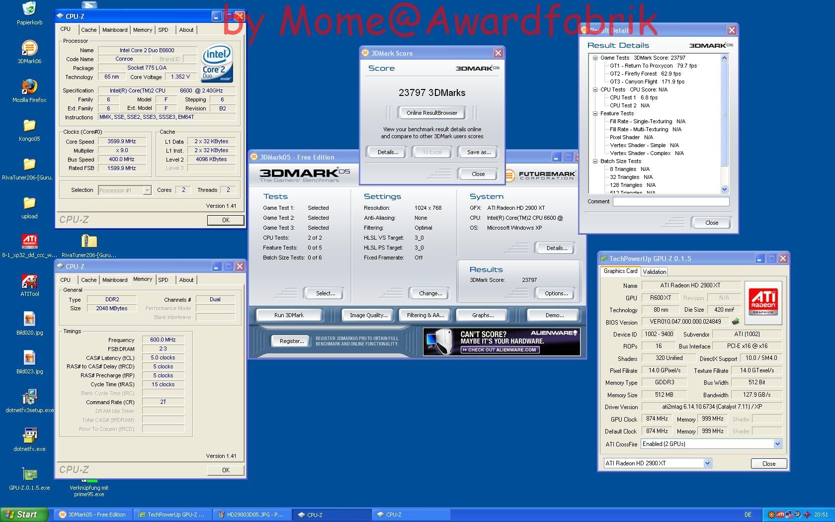835x522 pixels.
Task: Click Options... under Results section
Action: pyautogui.click(x=556, y=293)
